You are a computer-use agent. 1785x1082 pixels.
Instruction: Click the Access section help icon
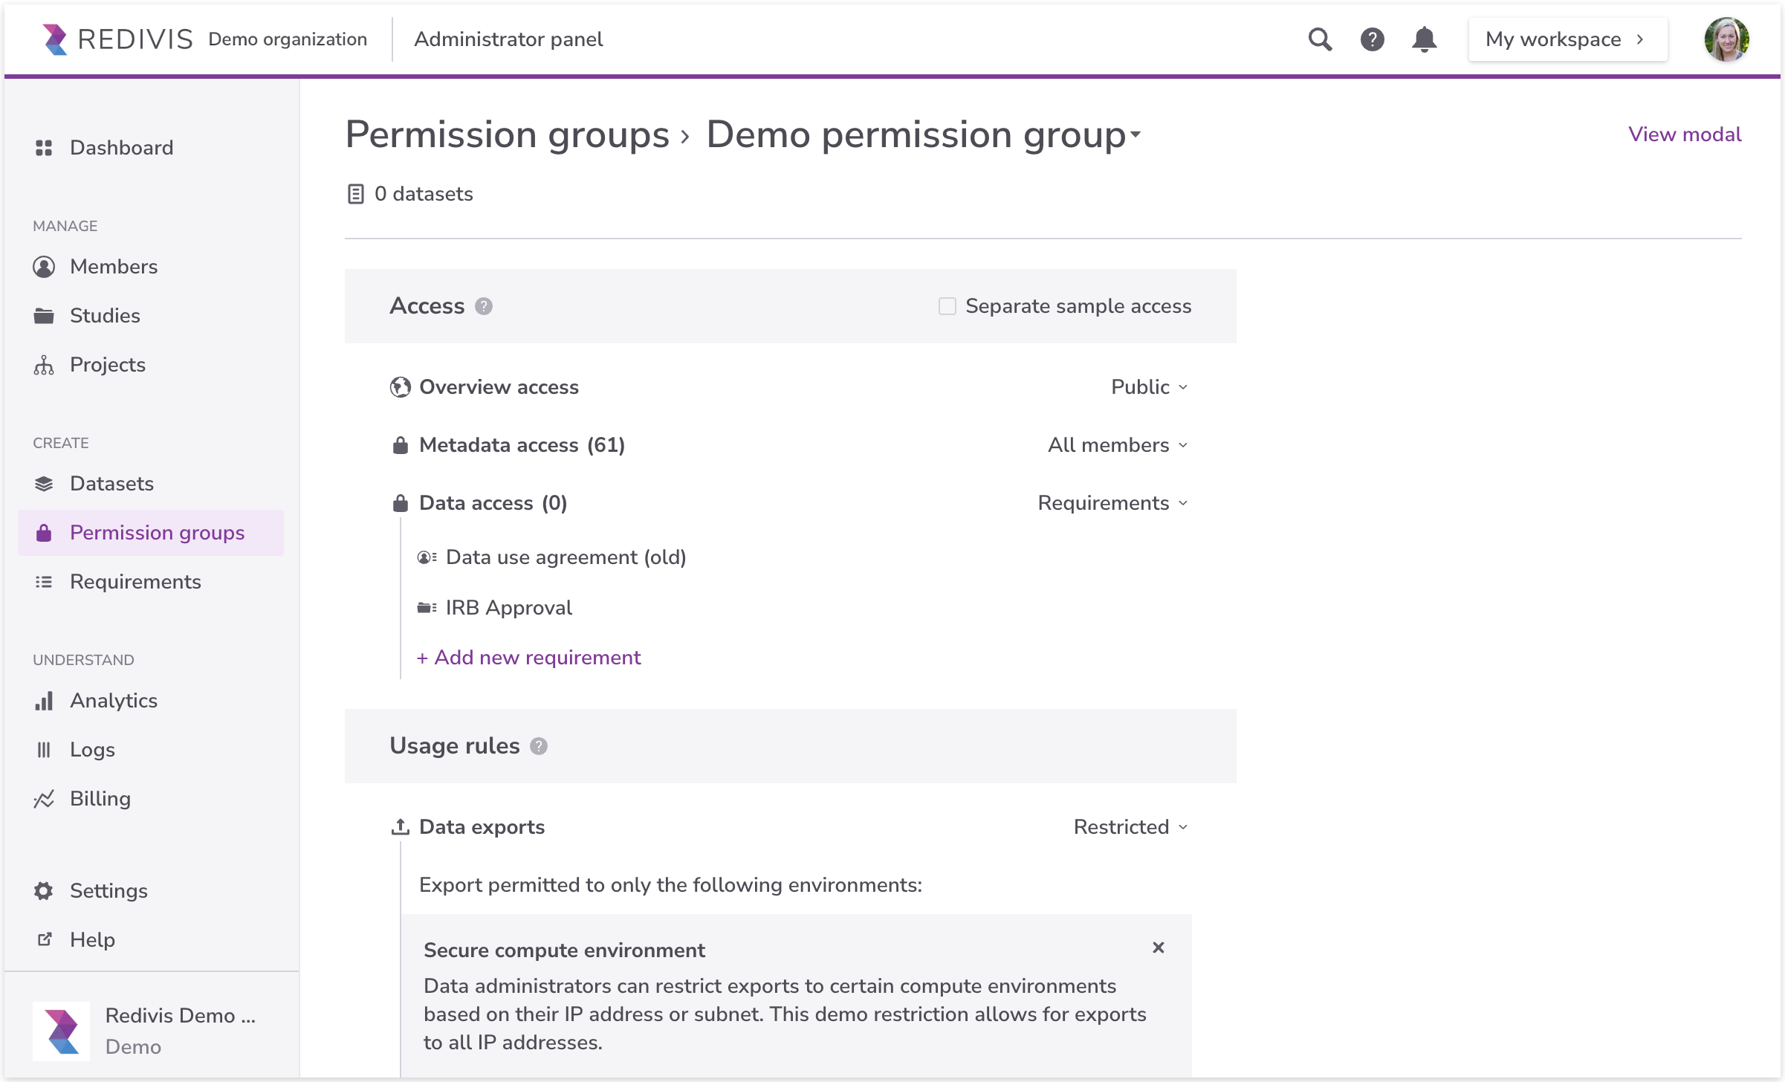(x=484, y=306)
